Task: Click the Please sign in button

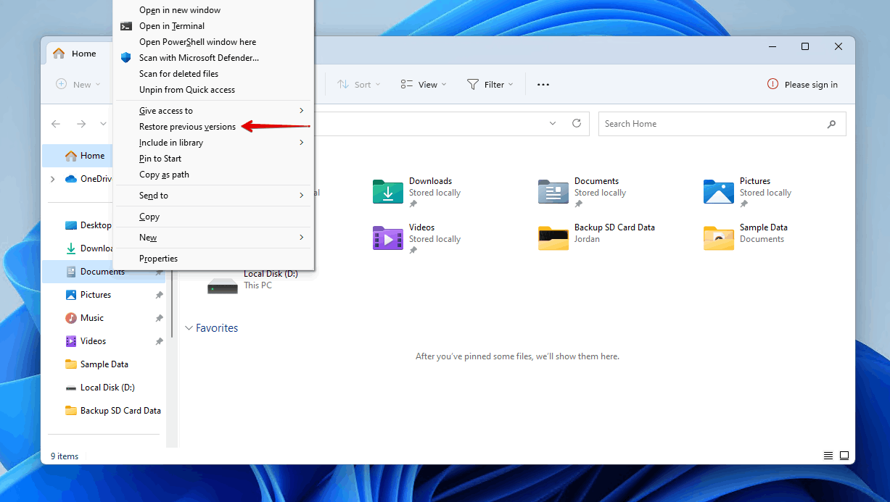Action: pyautogui.click(x=802, y=85)
